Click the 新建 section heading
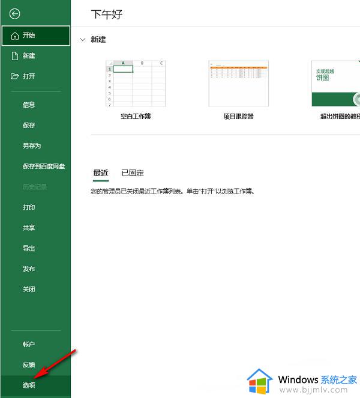 tap(98, 40)
